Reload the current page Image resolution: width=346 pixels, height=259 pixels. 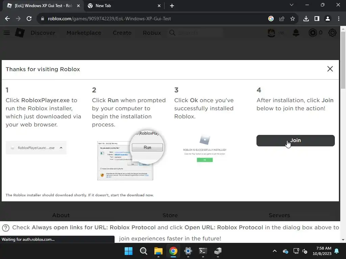tap(29, 19)
